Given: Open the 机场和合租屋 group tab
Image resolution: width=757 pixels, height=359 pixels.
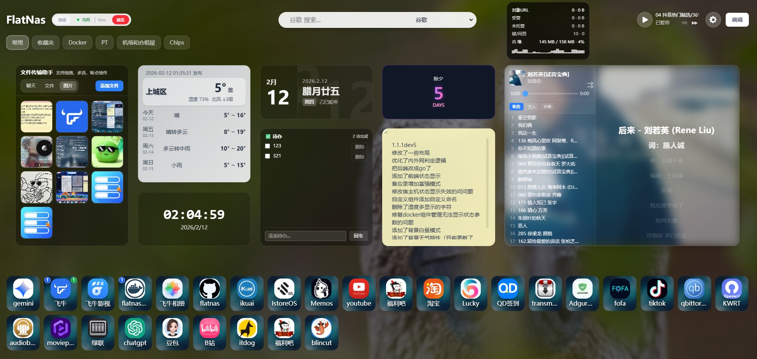Looking at the screenshot, I should tap(138, 43).
